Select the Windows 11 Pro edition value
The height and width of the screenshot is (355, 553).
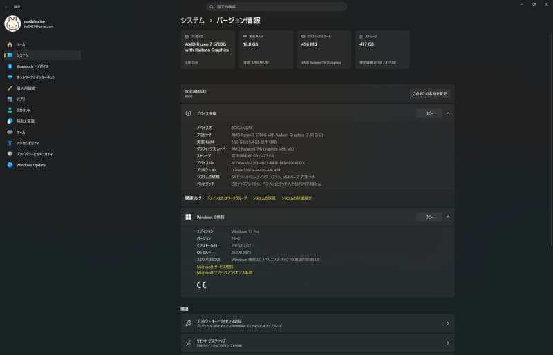pyautogui.click(x=245, y=231)
